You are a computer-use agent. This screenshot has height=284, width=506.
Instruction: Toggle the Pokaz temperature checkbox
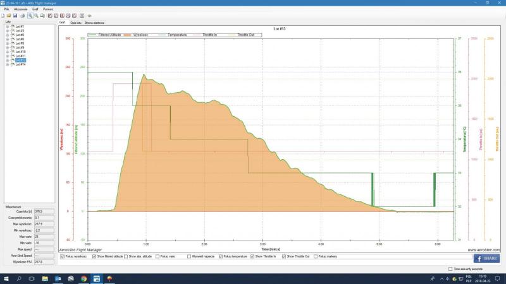tap(221, 257)
